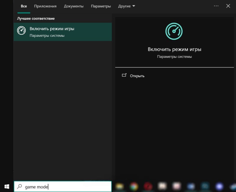
Task: Click the large Game Mode gauge icon
Action: [x=174, y=31]
